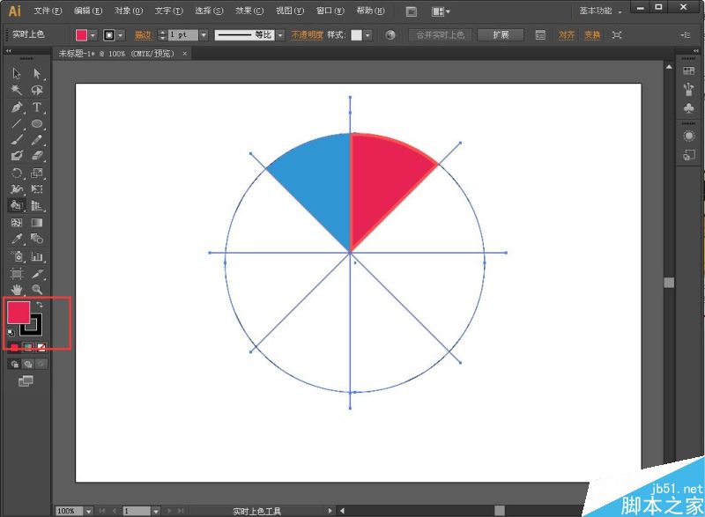Select the Eyedropper tool
Viewport: 705px width, 517px height.
[x=17, y=239]
